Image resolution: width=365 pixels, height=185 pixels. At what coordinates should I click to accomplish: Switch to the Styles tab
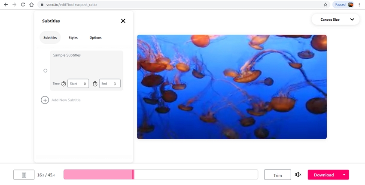(x=73, y=37)
